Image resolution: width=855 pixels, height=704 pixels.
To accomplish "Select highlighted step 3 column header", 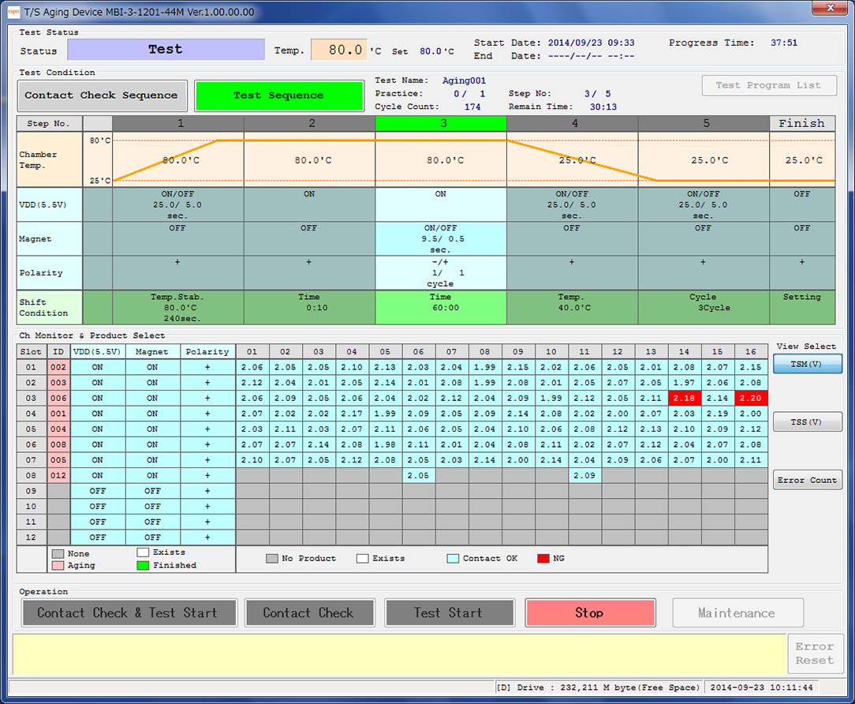I will click(441, 123).
